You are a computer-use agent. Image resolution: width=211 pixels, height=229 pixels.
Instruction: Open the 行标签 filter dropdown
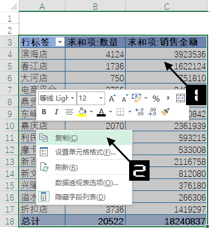(60, 42)
